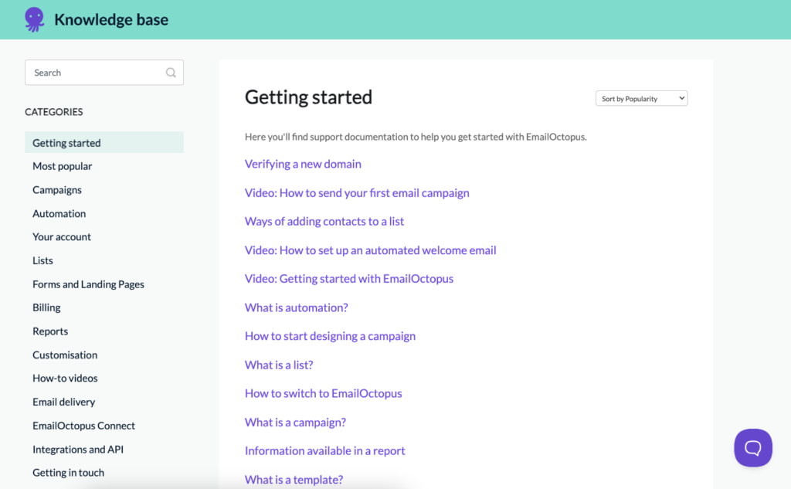
Task: Open the Verifying a new domain article
Action: [303, 164]
